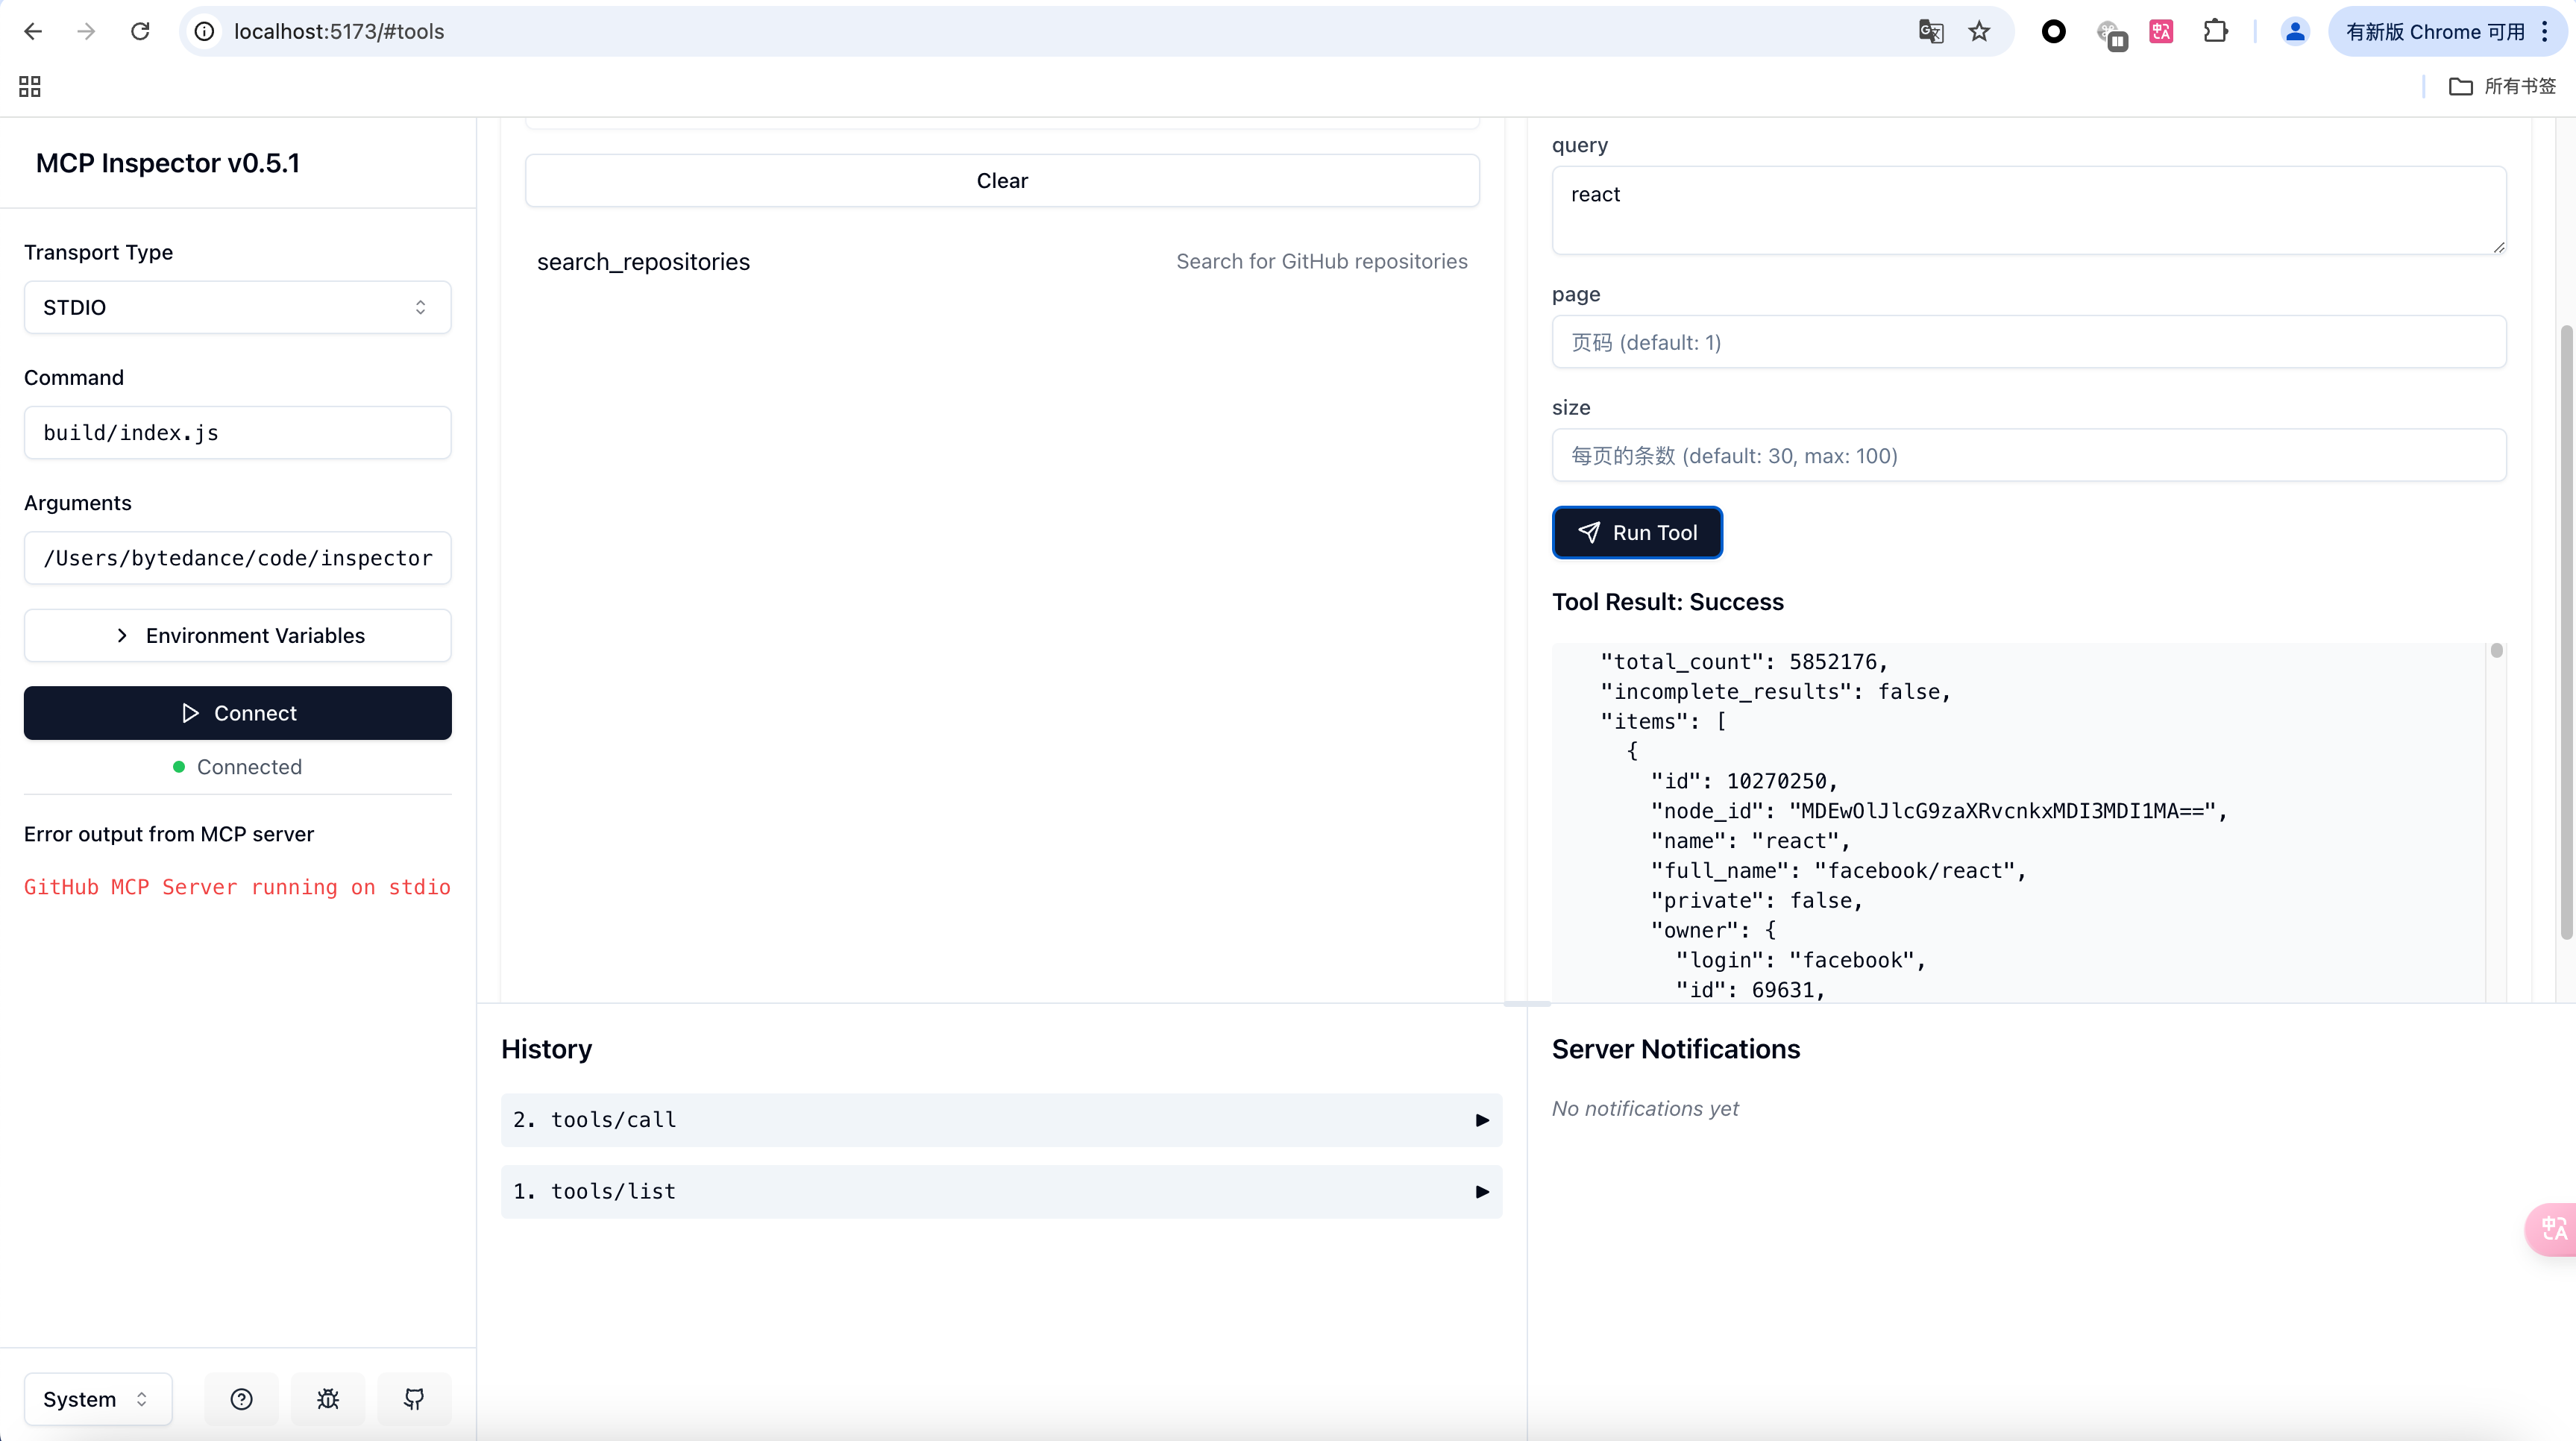Expand the tools/list history entry
This screenshot has height=1441, width=2576.
tap(1001, 1191)
